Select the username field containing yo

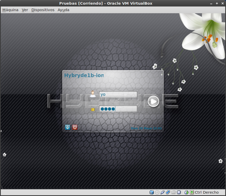(118, 94)
